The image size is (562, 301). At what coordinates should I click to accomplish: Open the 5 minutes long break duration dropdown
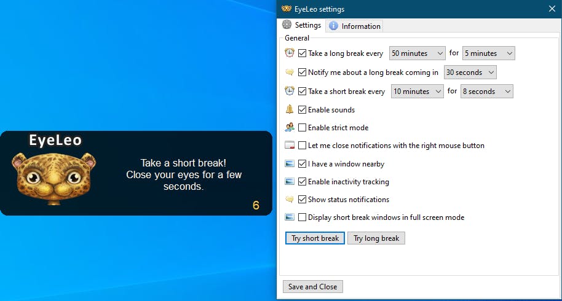click(489, 53)
